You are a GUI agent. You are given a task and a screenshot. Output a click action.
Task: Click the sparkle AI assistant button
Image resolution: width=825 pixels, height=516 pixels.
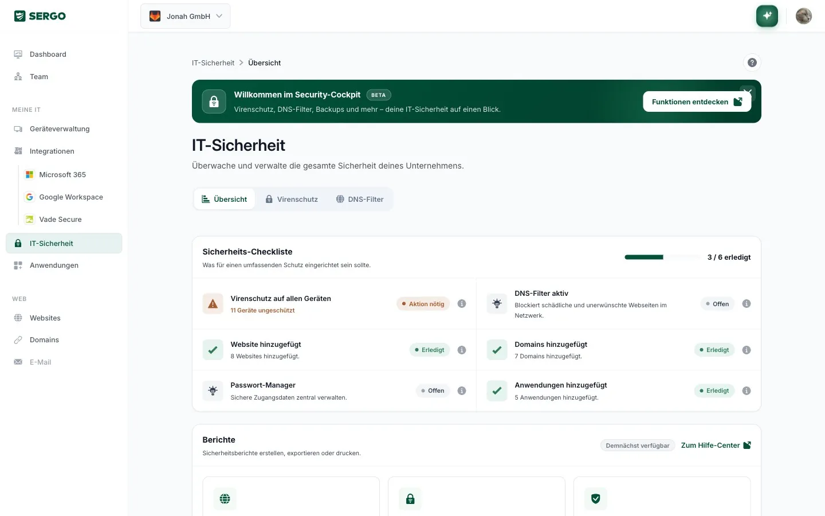[767, 15]
